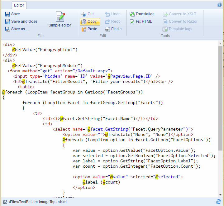Screen dimensions: 224x206
Task: Open the help question mark icon
Action: pos(219,5)
